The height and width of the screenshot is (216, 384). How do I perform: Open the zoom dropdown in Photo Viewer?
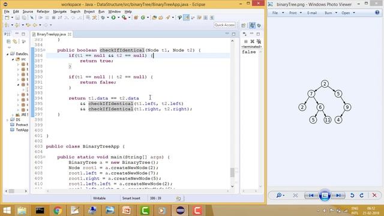pyautogui.click(x=284, y=196)
